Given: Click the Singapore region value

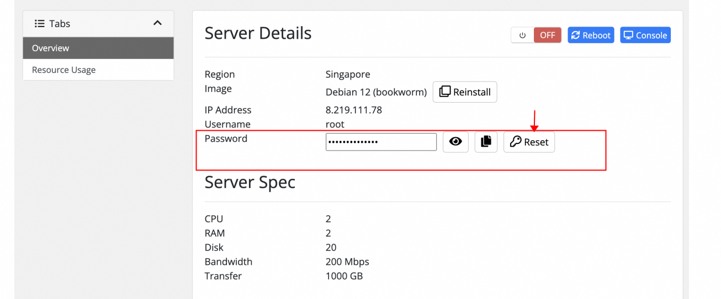Looking at the screenshot, I should coord(348,74).
